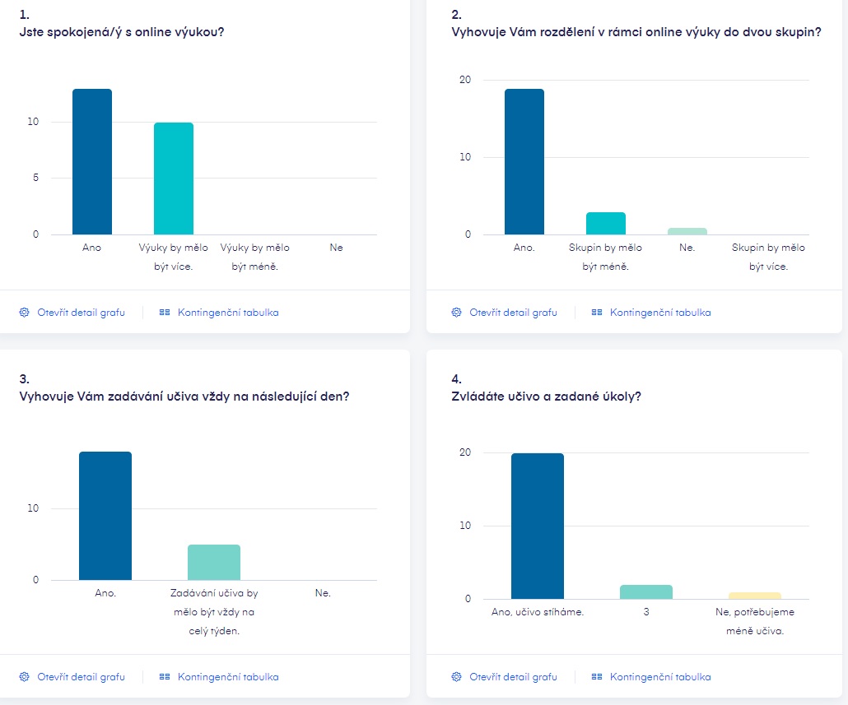The width and height of the screenshot is (848, 705).
Task: Click table icon under question 1 chart
Action: (165, 313)
